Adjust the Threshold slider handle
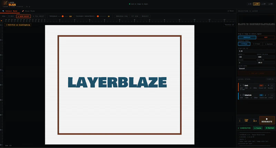This screenshot has width=276, height=148. pyautogui.click(x=63, y=16)
